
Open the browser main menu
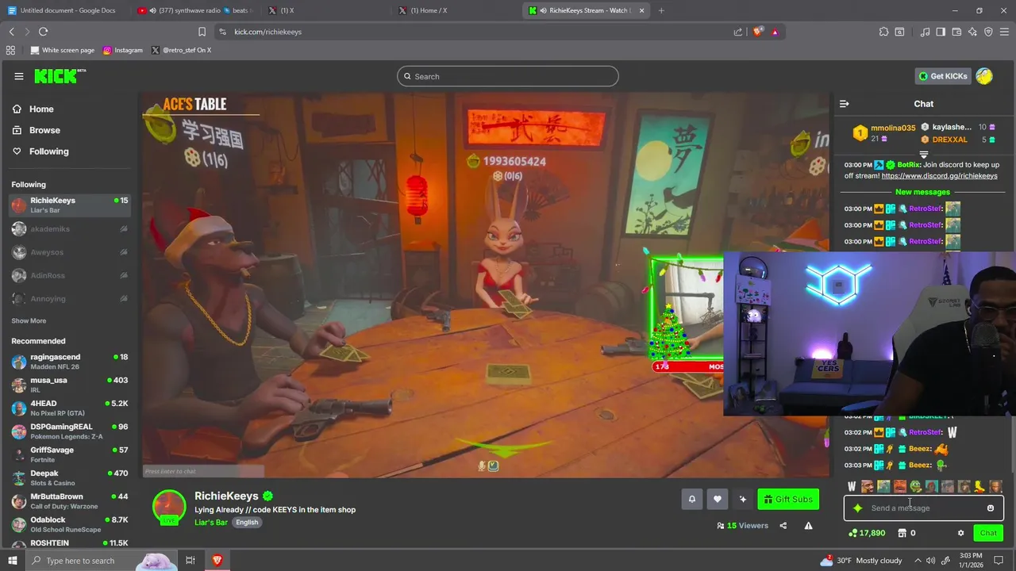[1004, 32]
